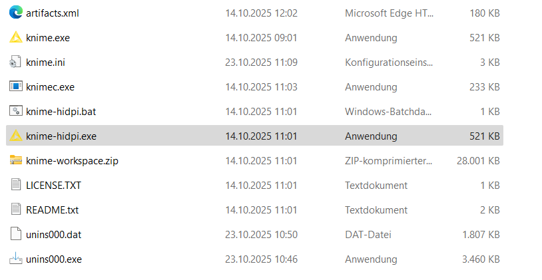
Task: Click the Windows-Batchdatei type cell
Action: point(388,111)
